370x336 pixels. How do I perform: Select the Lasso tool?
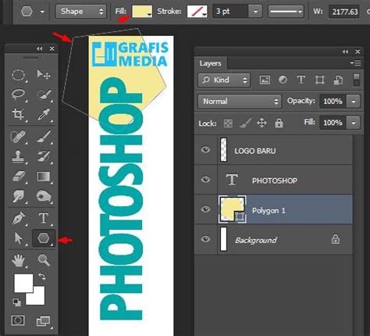point(18,95)
